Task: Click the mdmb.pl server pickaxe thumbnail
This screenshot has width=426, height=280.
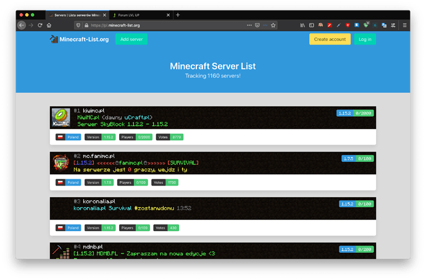Action: [61, 252]
